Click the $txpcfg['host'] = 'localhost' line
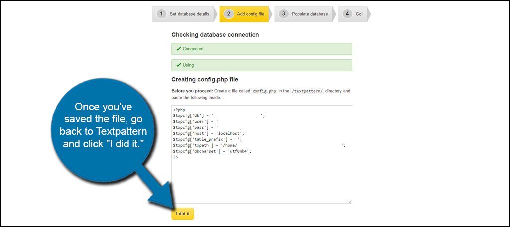510x227 pixels. click(x=209, y=133)
